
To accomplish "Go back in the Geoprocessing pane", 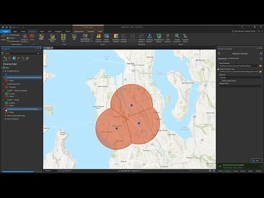I will 219,53.
